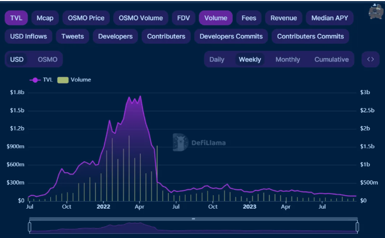Grab the right range slider handle

357,227
